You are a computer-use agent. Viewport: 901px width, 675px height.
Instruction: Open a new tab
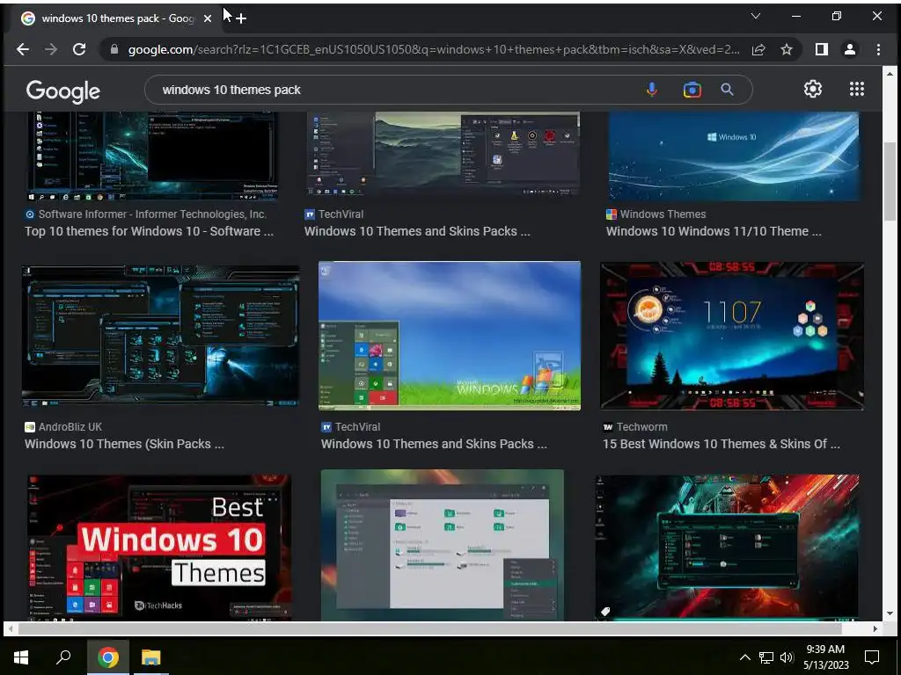pyautogui.click(x=241, y=18)
